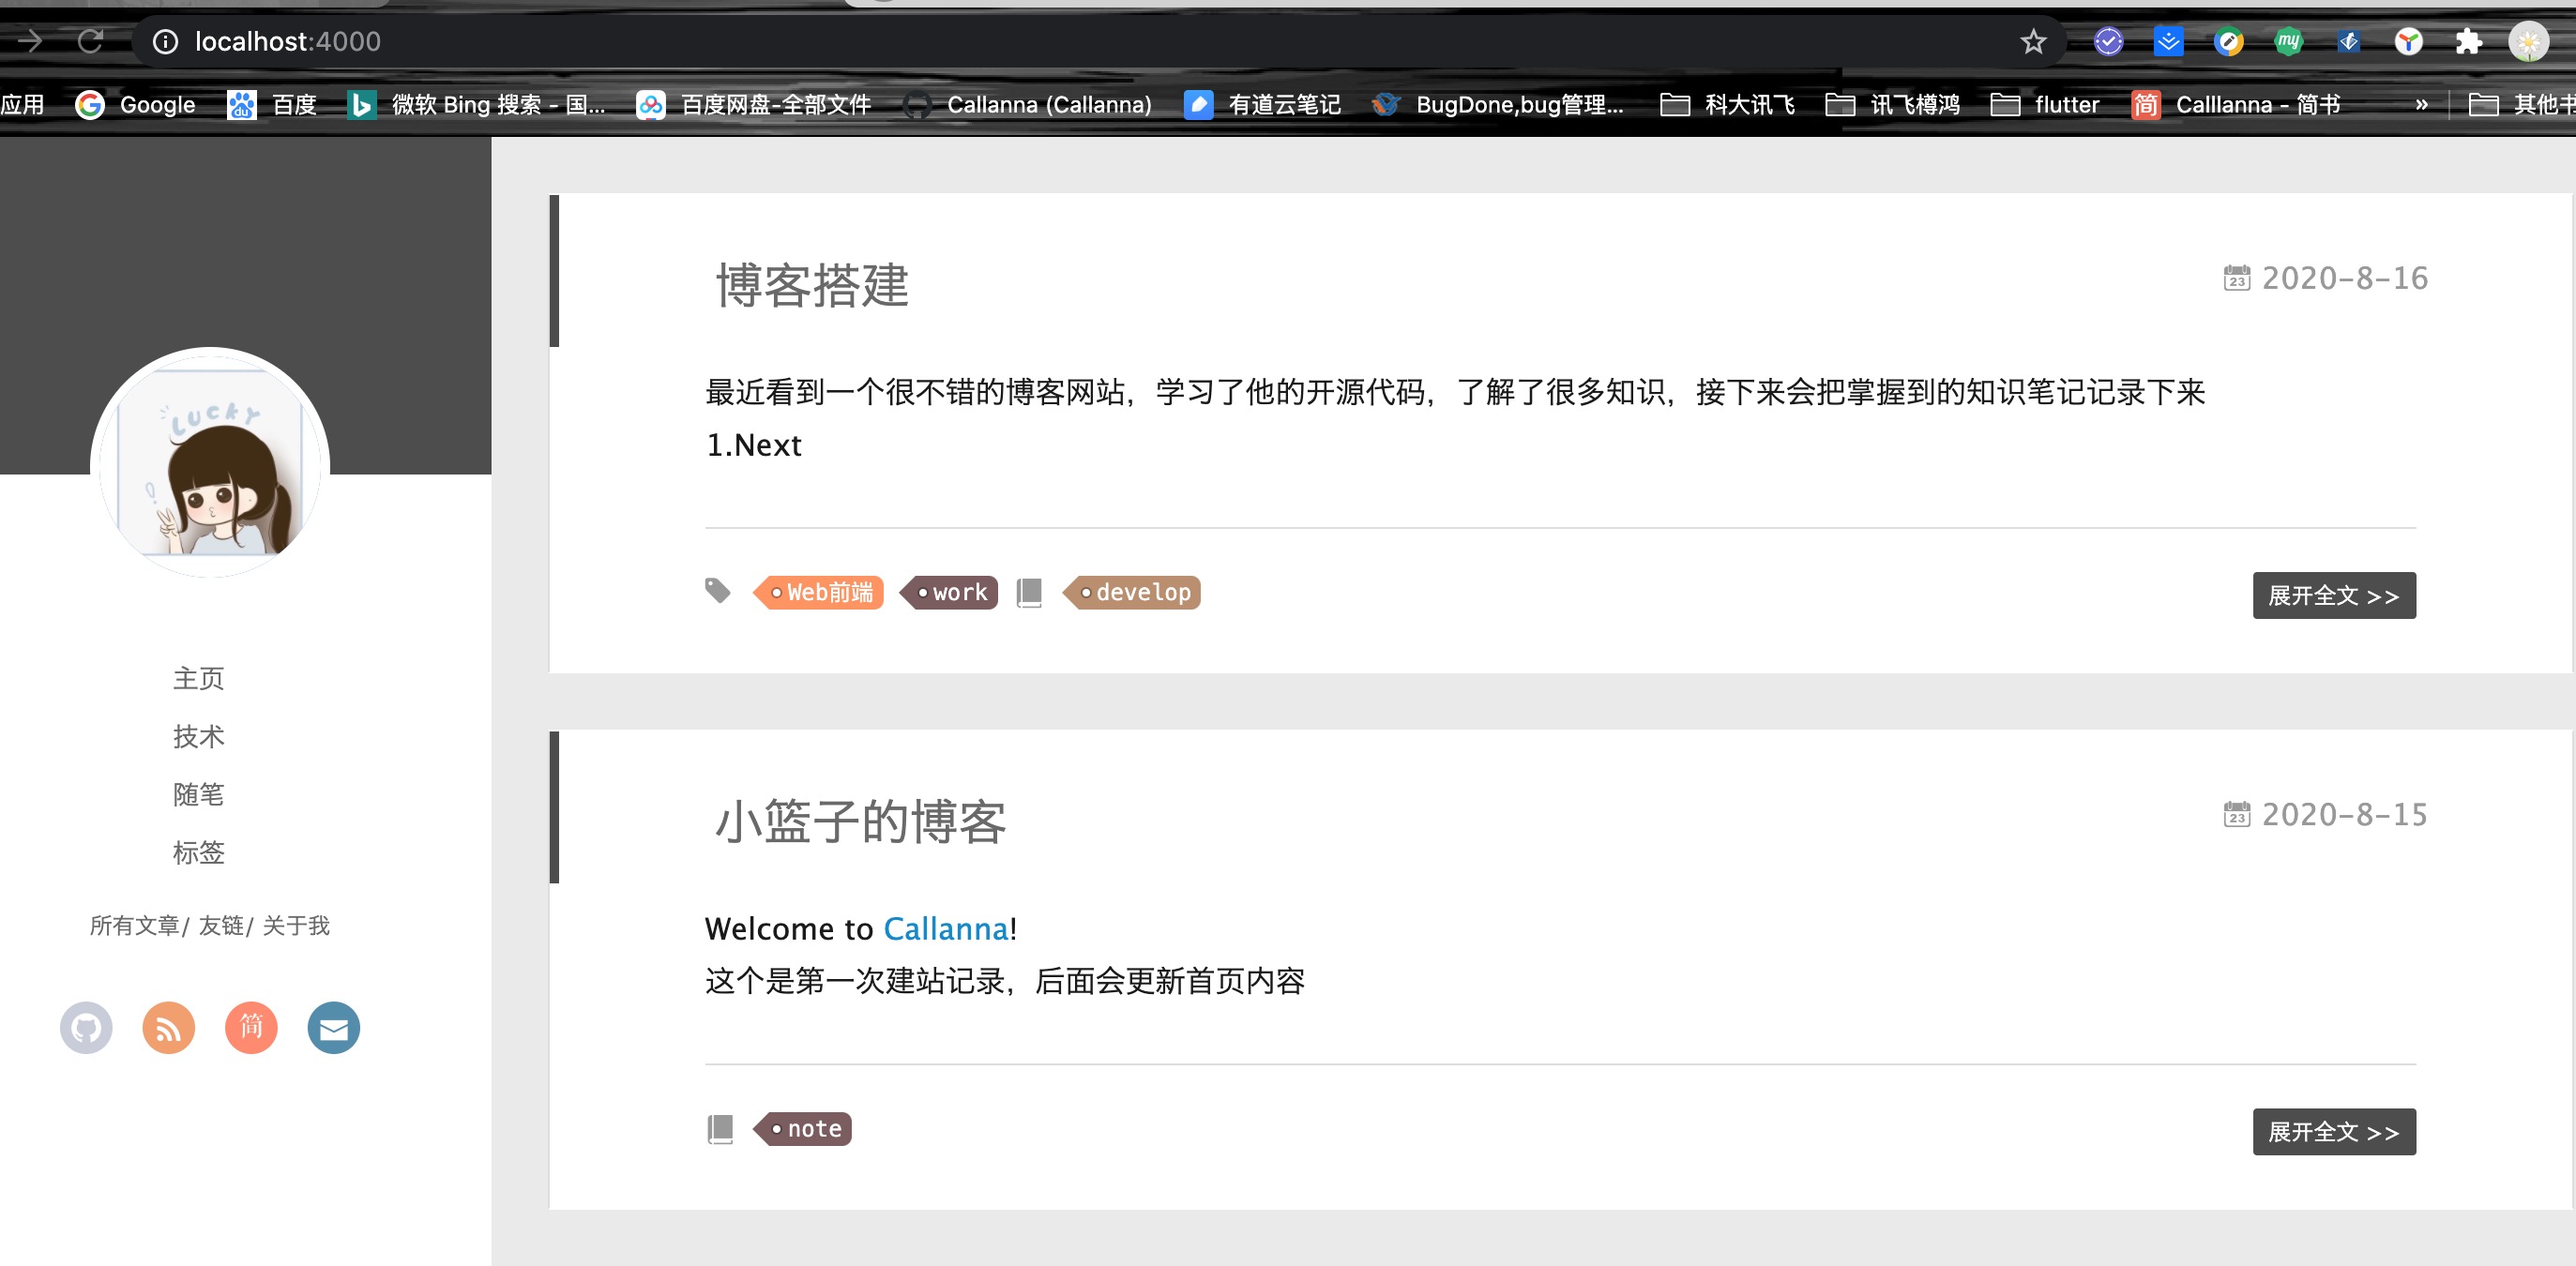This screenshot has width=2576, height=1266.
Task: Bookmark page with the star icon
Action: coord(2032,41)
